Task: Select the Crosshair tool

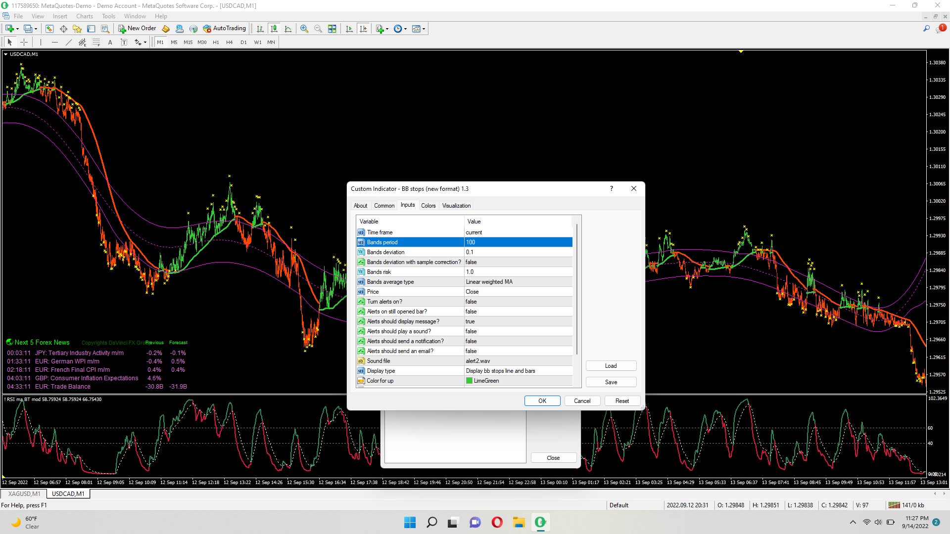Action: 24,43
